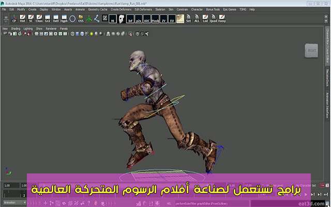Click the blue node-graph shelf icon
This screenshot has height=207, width=331.
97,19
